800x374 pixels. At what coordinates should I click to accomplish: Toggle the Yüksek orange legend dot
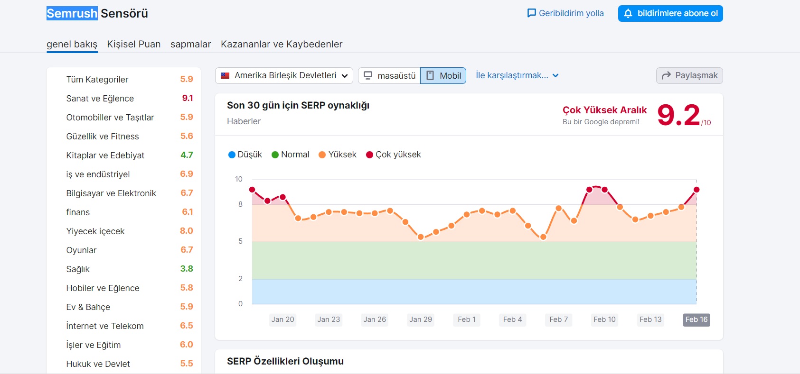pyautogui.click(x=322, y=155)
